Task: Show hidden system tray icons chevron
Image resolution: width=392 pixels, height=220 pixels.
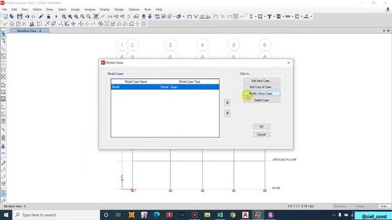Action: click(334, 215)
